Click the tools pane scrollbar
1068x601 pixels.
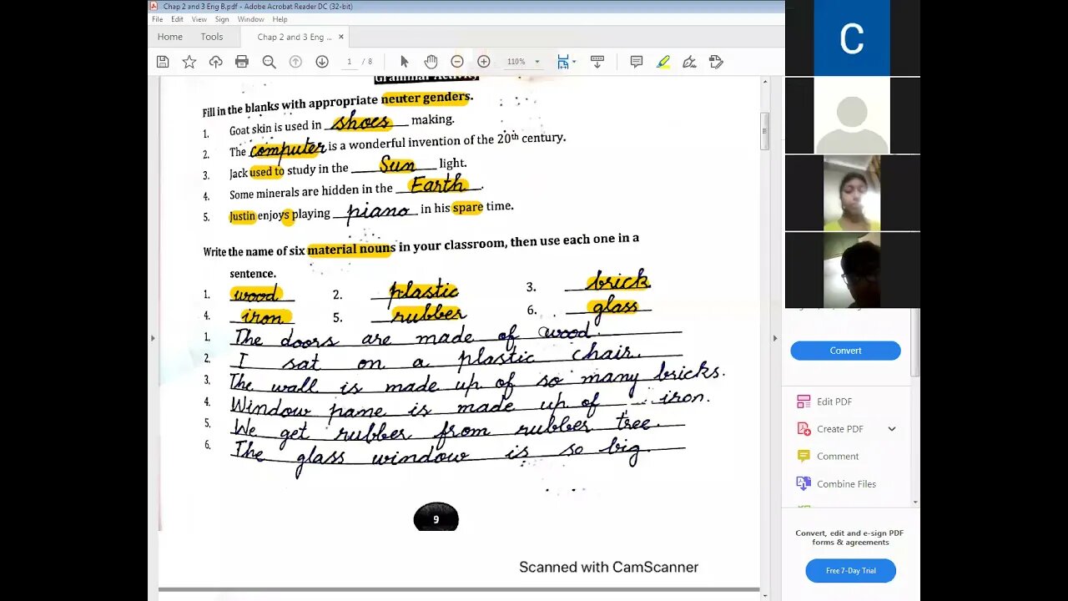click(x=915, y=342)
